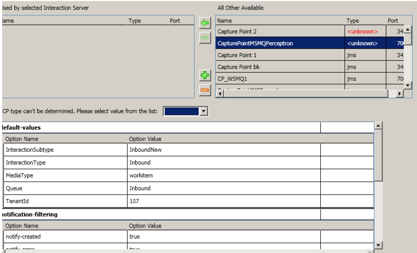Viewport: 417px width, 253px height.
Task: Click the grayed right arrow icon
Action: pos(205,38)
